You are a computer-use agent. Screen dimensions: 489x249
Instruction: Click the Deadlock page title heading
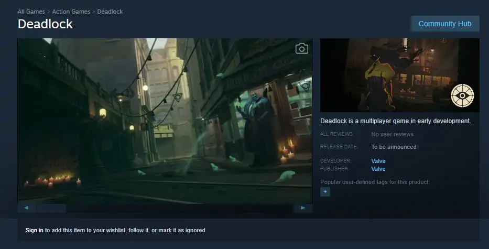click(x=45, y=24)
